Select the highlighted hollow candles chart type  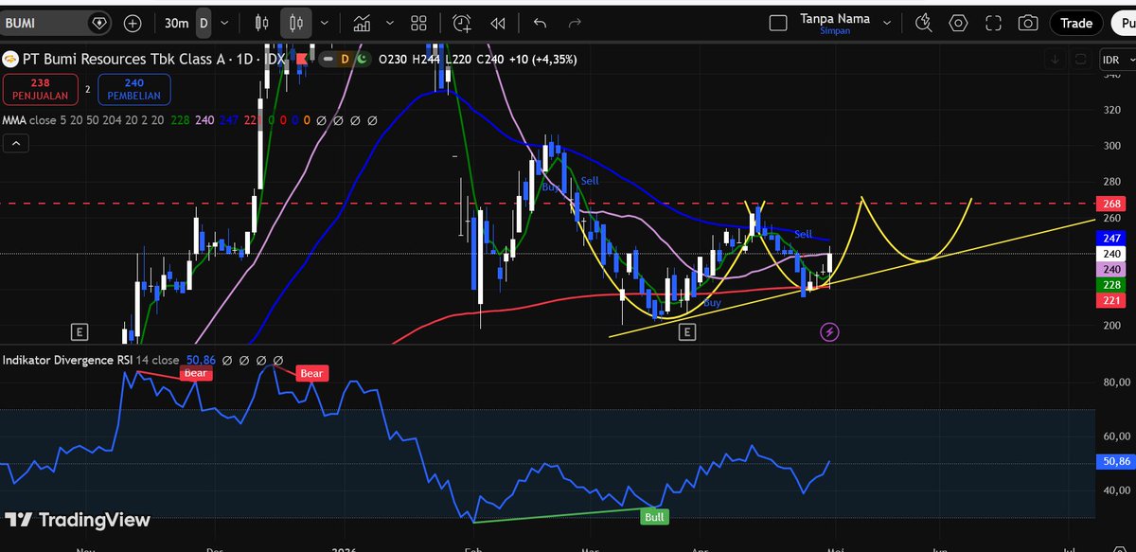(x=297, y=23)
